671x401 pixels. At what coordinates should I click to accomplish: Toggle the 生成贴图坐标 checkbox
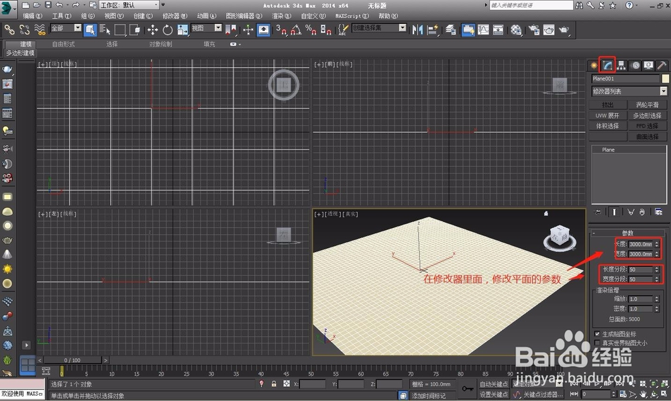tap(597, 334)
